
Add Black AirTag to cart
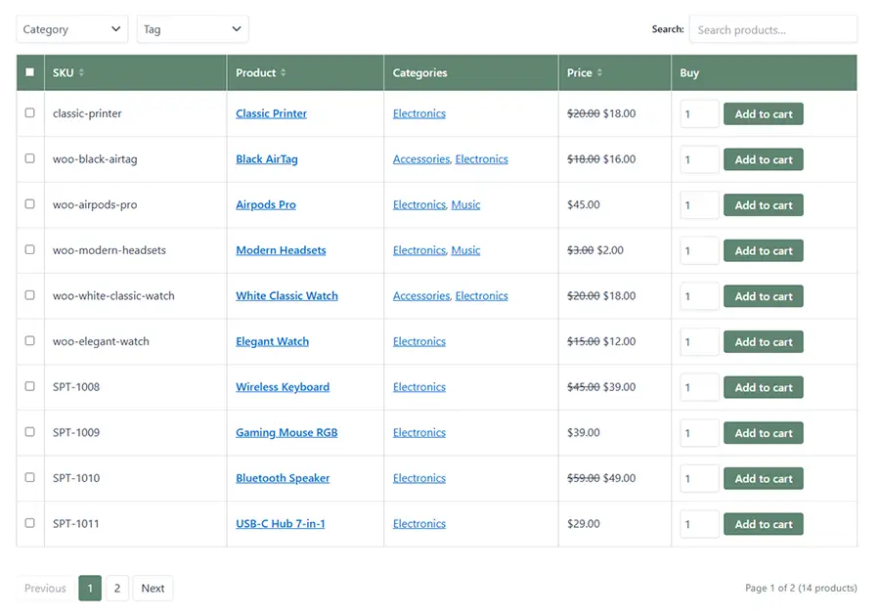pyautogui.click(x=764, y=159)
